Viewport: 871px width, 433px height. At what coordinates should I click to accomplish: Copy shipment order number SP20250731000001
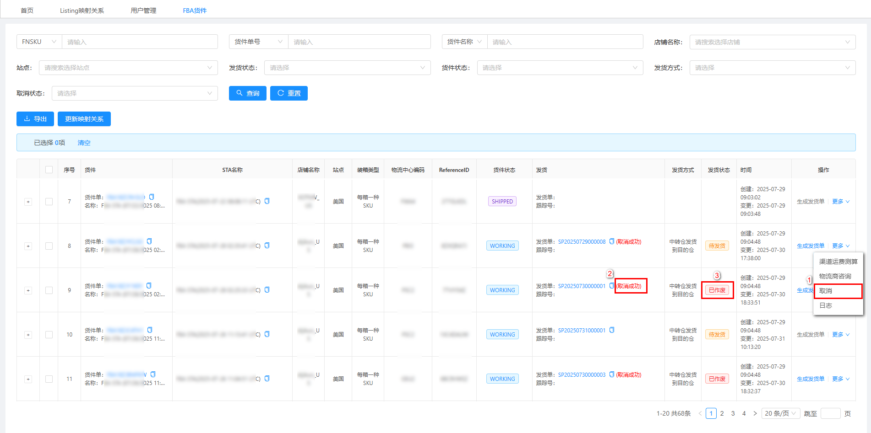(611, 330)
